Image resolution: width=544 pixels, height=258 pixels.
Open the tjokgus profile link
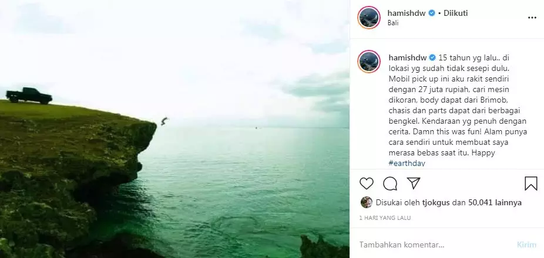[x=436, y=203]
